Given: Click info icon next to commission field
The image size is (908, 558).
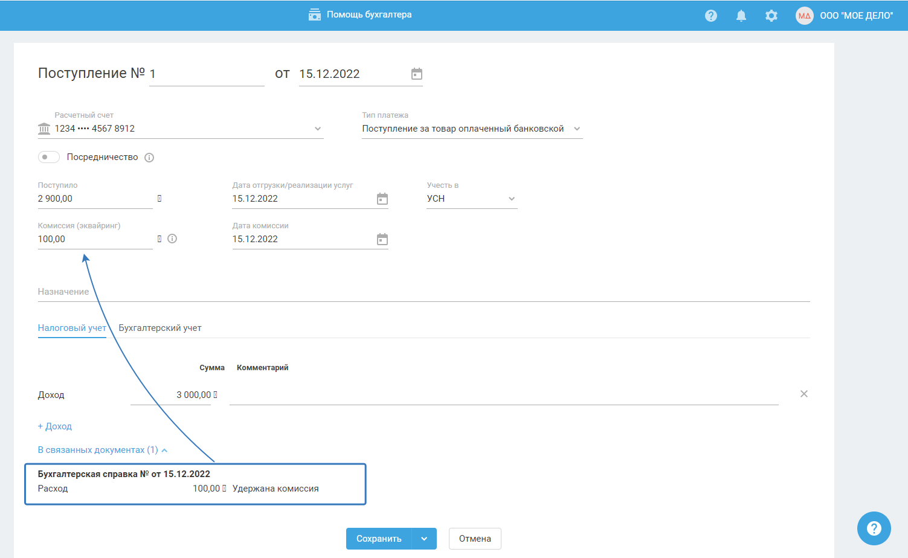Looking at the screenshot, I should [x=172, y=239].
